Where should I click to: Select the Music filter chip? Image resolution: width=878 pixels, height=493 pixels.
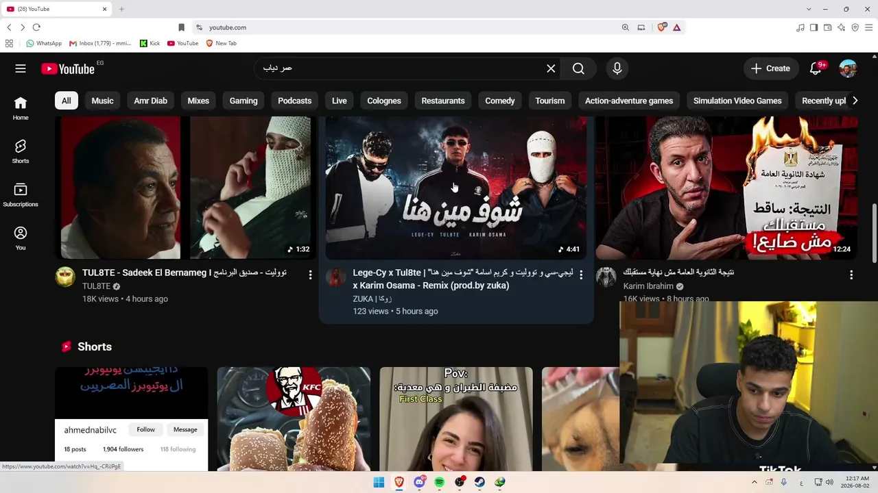tap(102, 101)
